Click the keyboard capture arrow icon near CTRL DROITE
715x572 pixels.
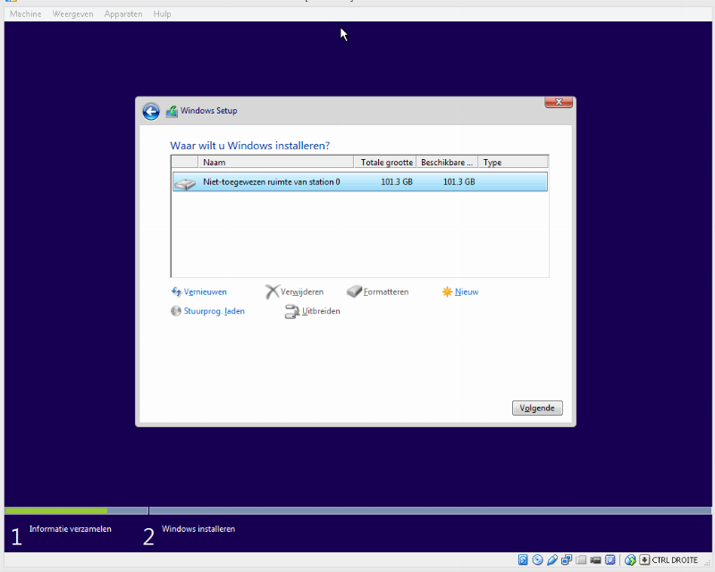click(x=644, y=559)
